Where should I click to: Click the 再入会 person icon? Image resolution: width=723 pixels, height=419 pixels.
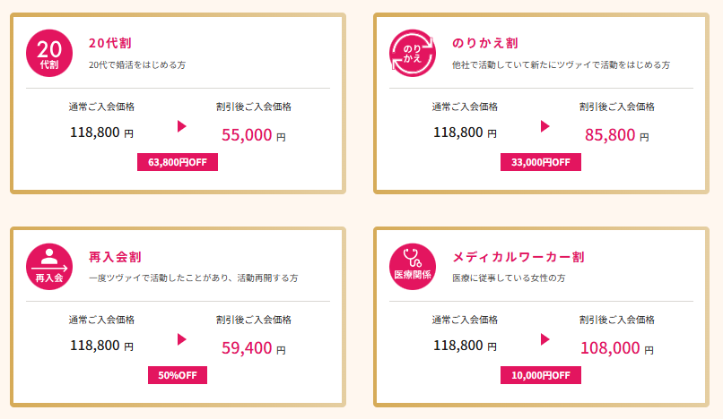click(49, 267)
